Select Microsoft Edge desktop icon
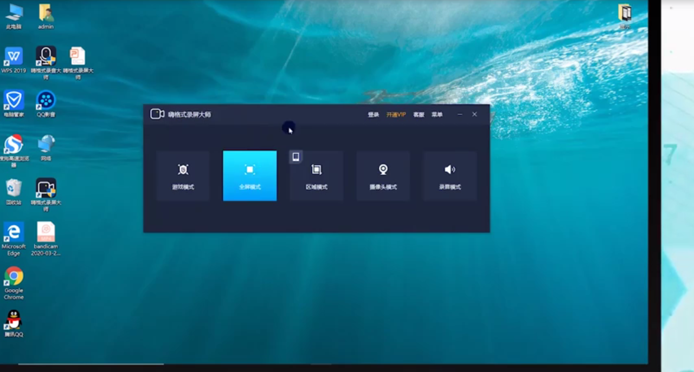Screen dimensions: 694x372 click(x=14, y=239)
